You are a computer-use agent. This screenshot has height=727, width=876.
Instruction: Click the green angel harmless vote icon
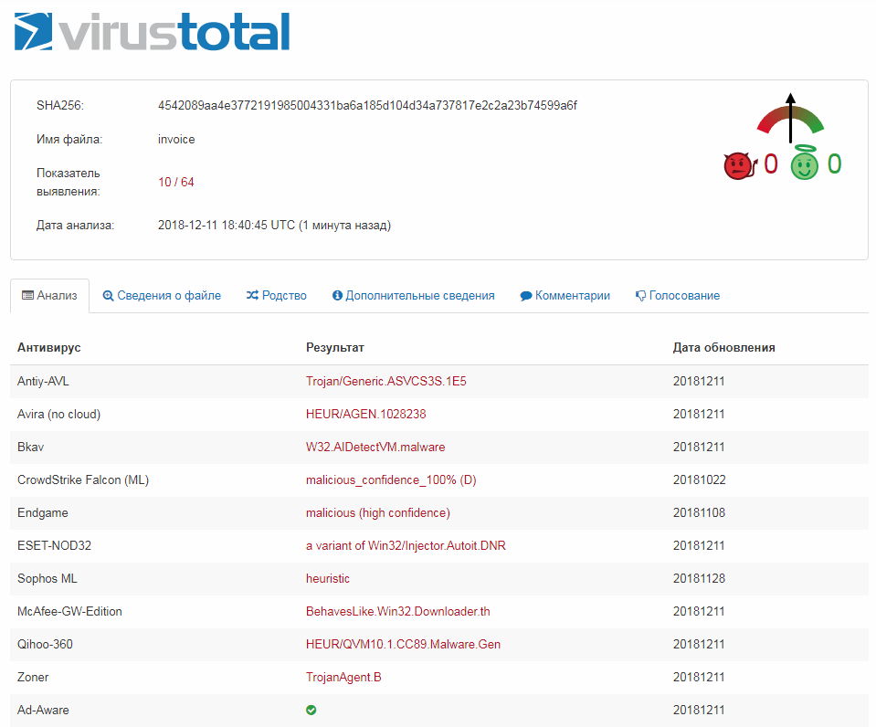(804, 164)
